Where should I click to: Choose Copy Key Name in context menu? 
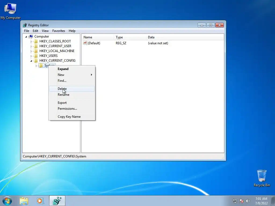coord(72,117)
